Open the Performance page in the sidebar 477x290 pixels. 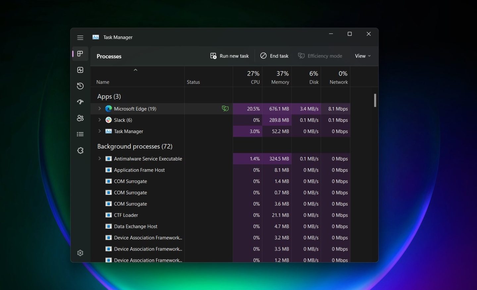(80, 70)
